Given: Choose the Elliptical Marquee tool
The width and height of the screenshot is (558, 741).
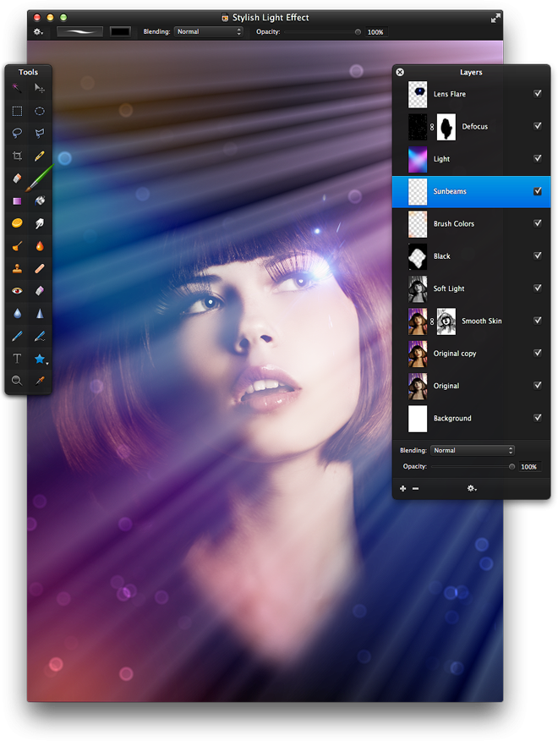Looking at the screenshot, I should tap(40, 111).
